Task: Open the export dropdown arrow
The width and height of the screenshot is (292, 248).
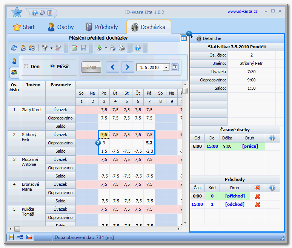Action: 106,48
